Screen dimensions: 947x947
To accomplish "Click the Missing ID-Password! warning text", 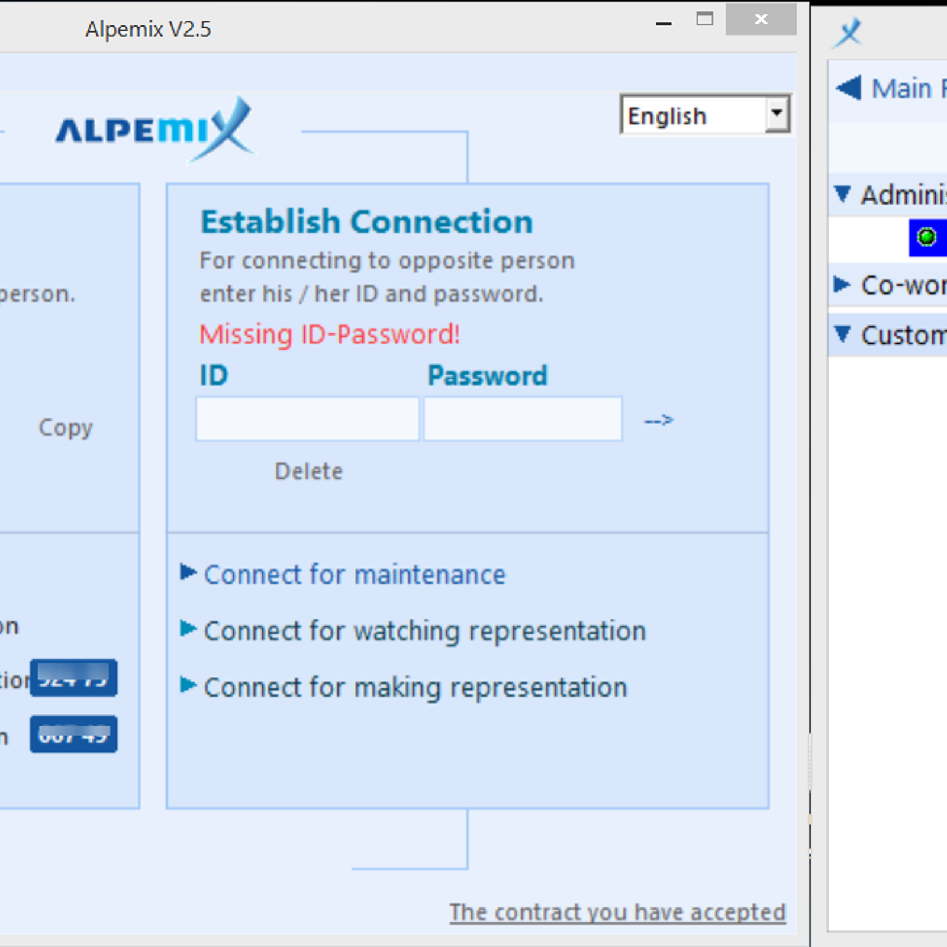I will (329, 334).
